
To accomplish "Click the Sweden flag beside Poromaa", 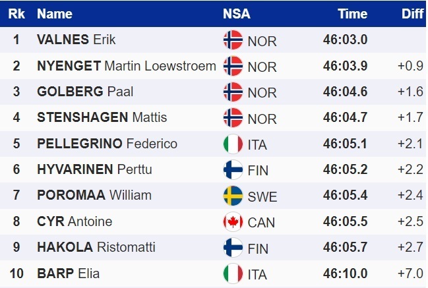I will point(233,196).
